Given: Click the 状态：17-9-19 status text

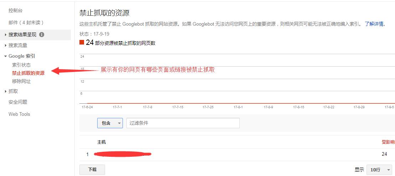Looking at the screenshot, I should pyautogui.click(x=94, y=34).
